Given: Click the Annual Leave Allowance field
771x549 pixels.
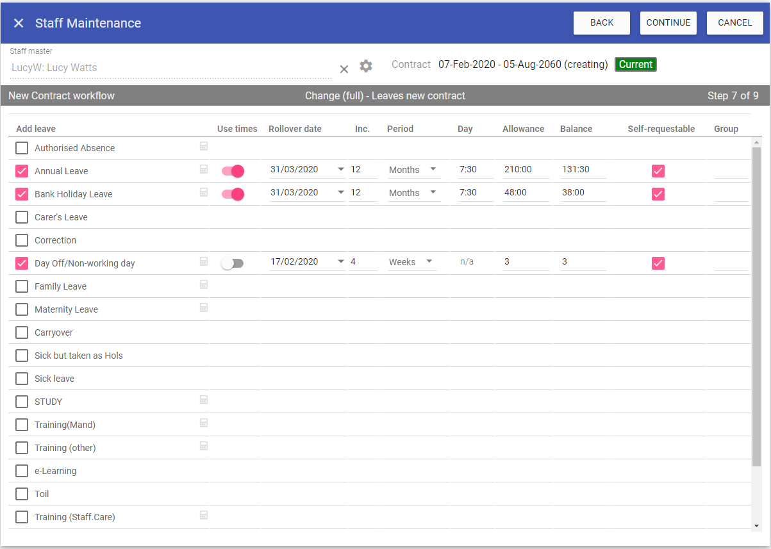Looking at the screenshot, I should click(x=525, y=170).
